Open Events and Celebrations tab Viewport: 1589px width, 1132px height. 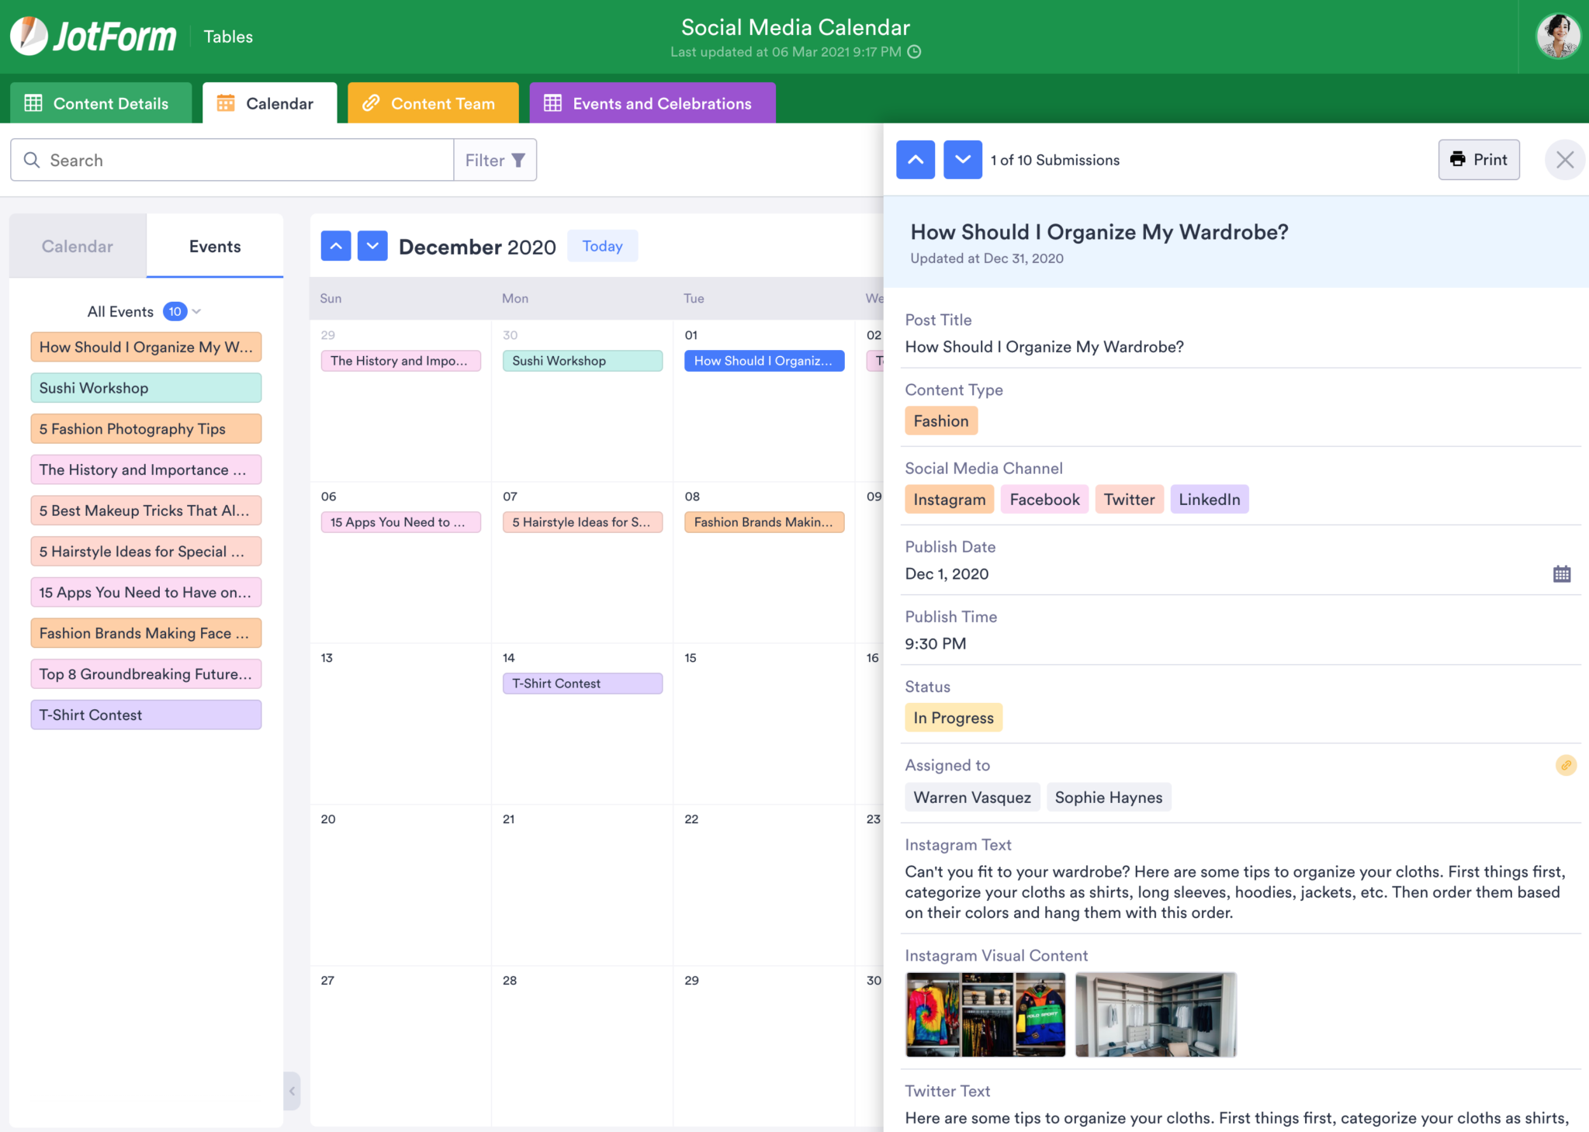pyautogui.click(x=652, y=103)
